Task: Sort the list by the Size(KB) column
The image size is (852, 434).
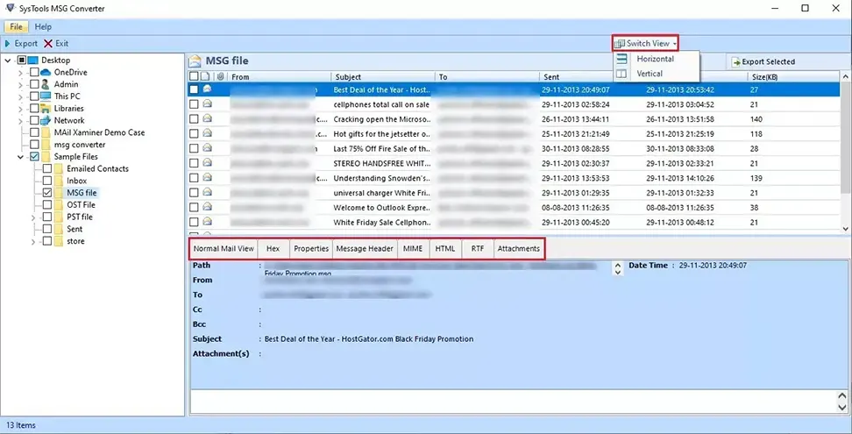Action: point(795,76)
